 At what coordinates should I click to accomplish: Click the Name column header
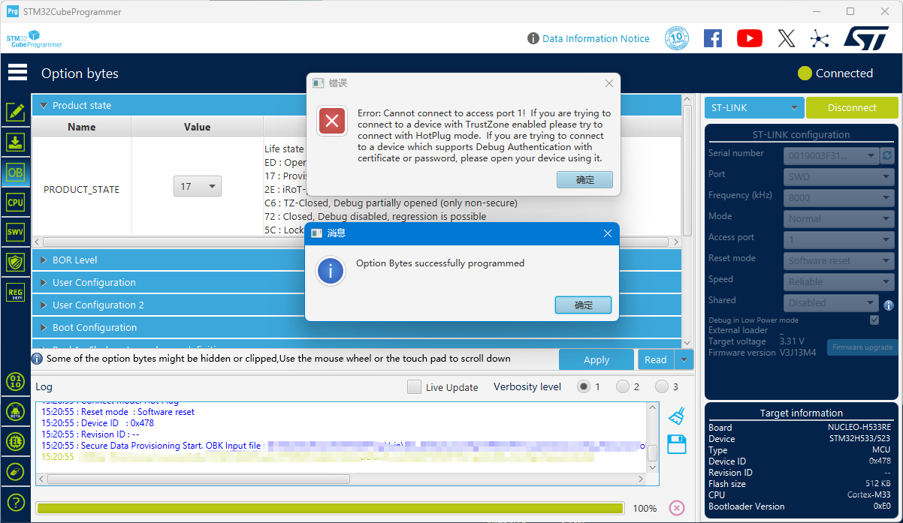pos(81,127)
